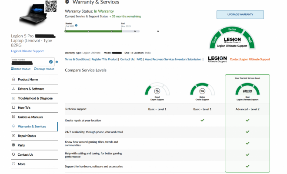287x174 pixels.
Task: Submit the serial number arrow button
Action: (51, 62)
